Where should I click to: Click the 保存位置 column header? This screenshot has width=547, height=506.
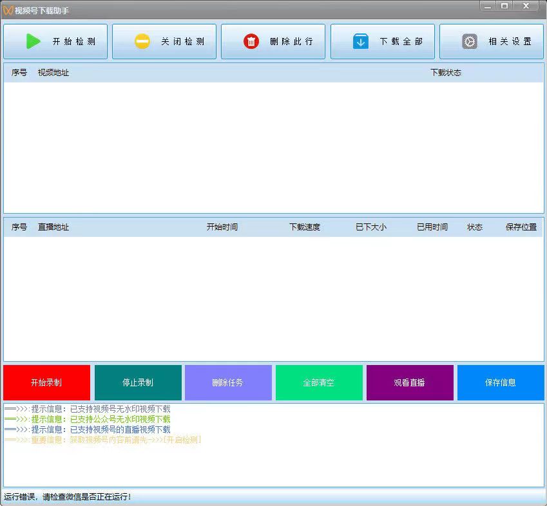pyautogui.click(x=521, y=227)
